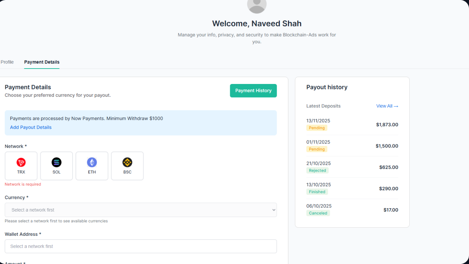Expand the network selector chevron on Currency field

pyautogui.click(x=273, y=210)
